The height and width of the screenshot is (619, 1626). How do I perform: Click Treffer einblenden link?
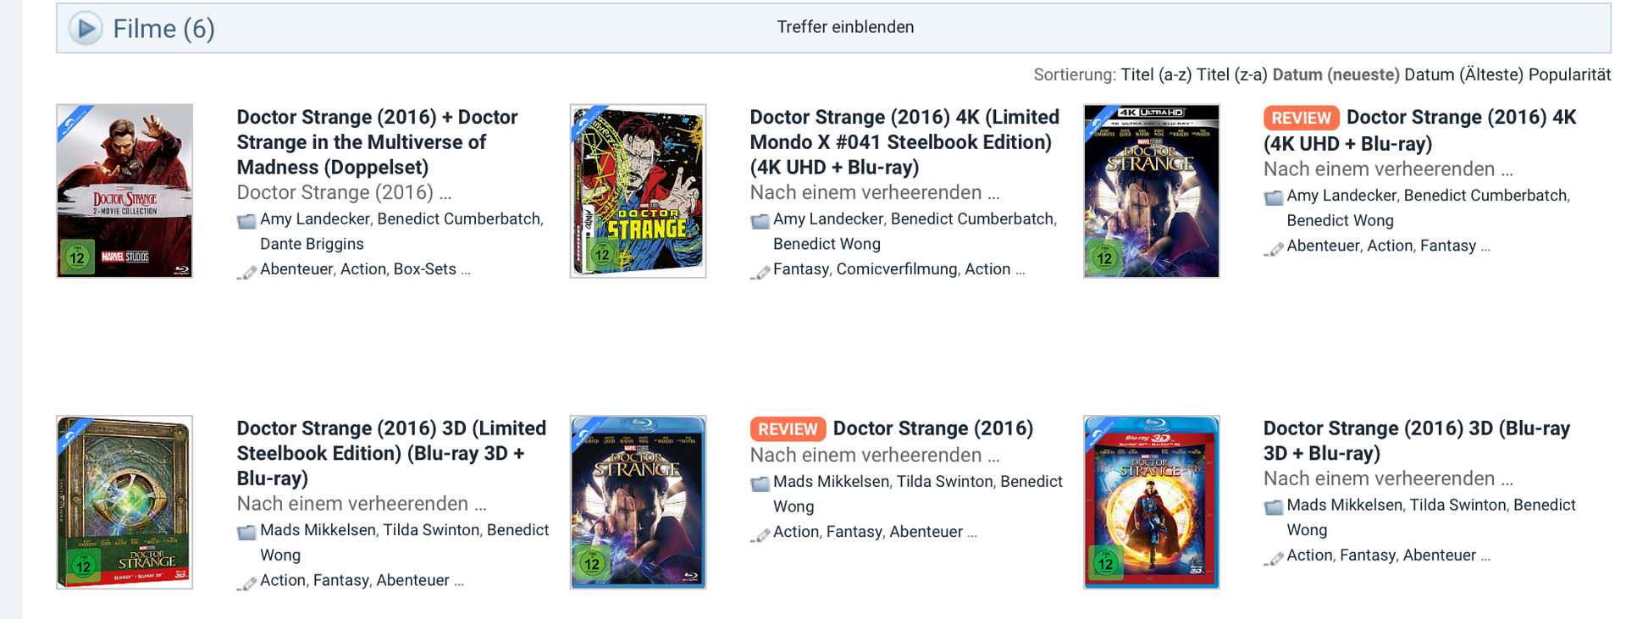click(844, 27)
